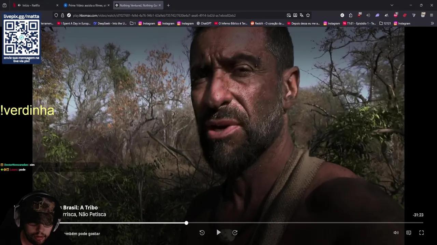Seek within the video timeline track
The image size is (437, 245).
coord(242,223)
